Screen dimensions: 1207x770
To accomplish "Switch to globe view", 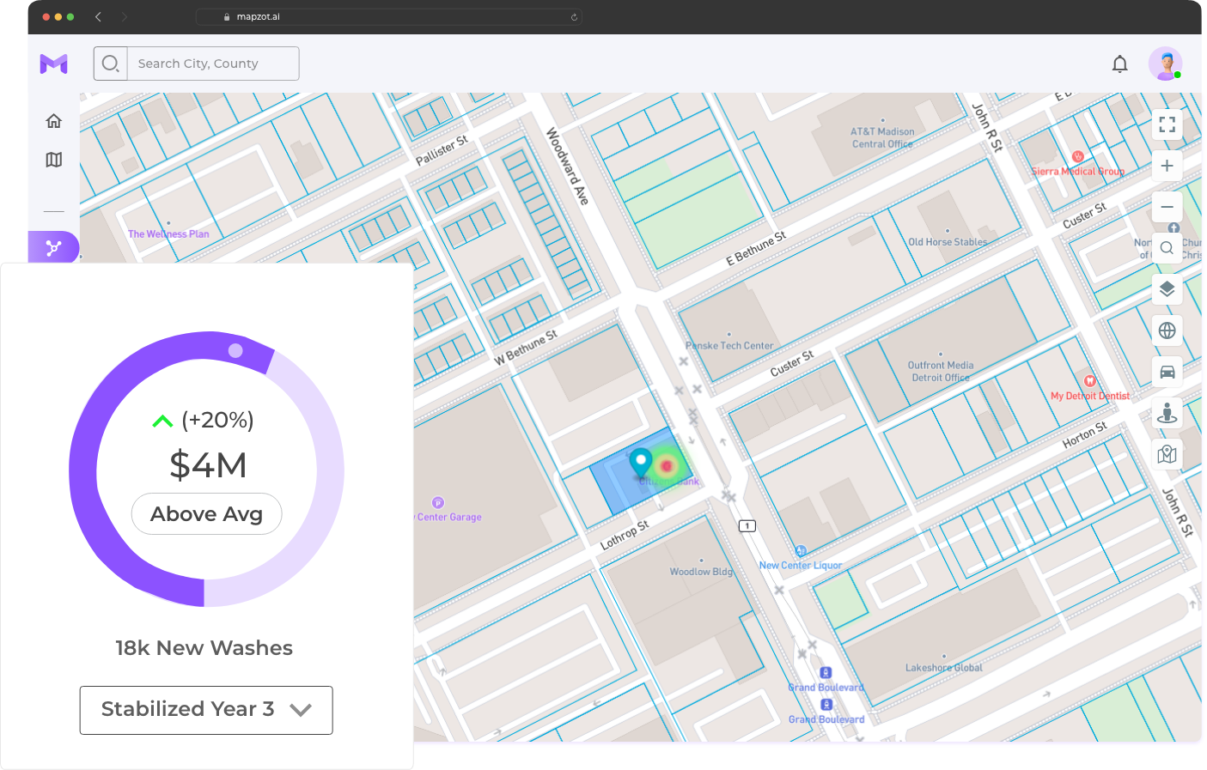I will [x=1167, y=330].
